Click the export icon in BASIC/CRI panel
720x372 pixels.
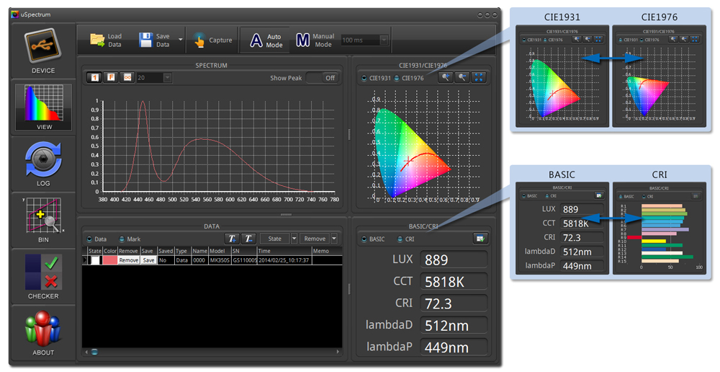[480, 239]
